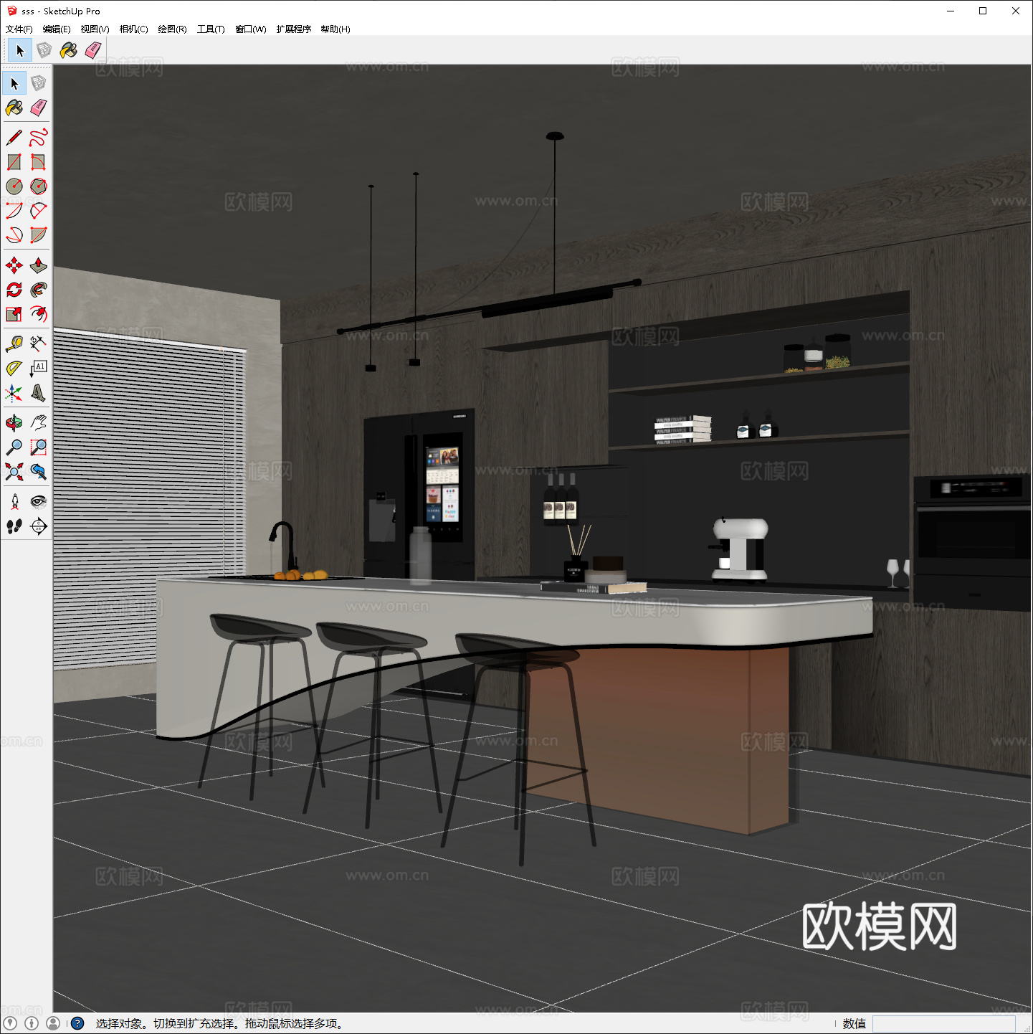Screen dimensions: 1033x1034
Task: Click the help question mark in status bar
Action: pyautogui.click(x=77, y=1023)
